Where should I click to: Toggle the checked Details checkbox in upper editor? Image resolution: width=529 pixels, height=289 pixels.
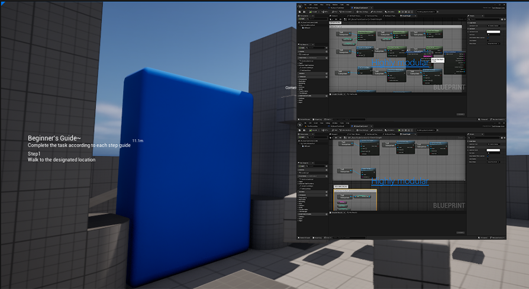tap(488, 38)
